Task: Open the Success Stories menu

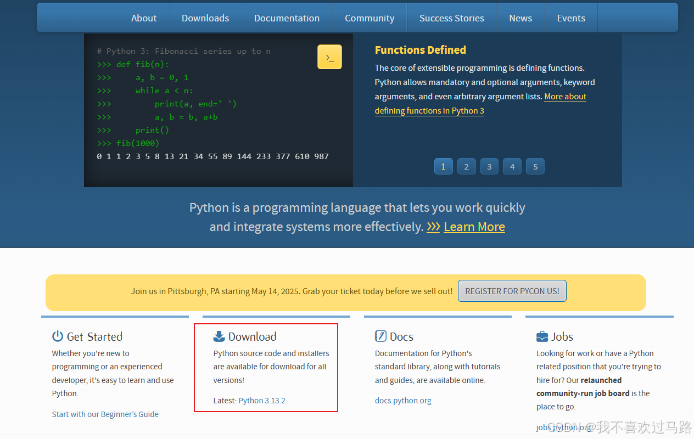Action: pos(452,18)
